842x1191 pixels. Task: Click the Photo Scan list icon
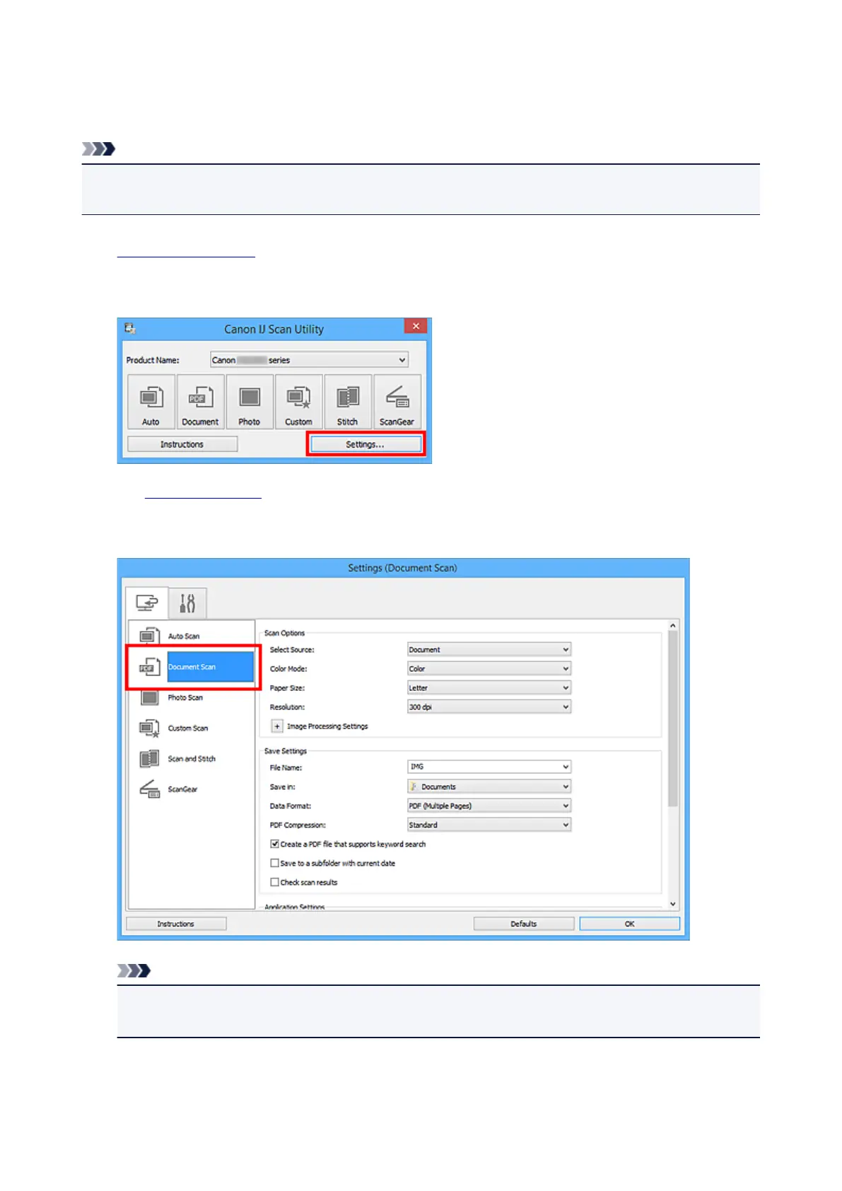(149, 697)
